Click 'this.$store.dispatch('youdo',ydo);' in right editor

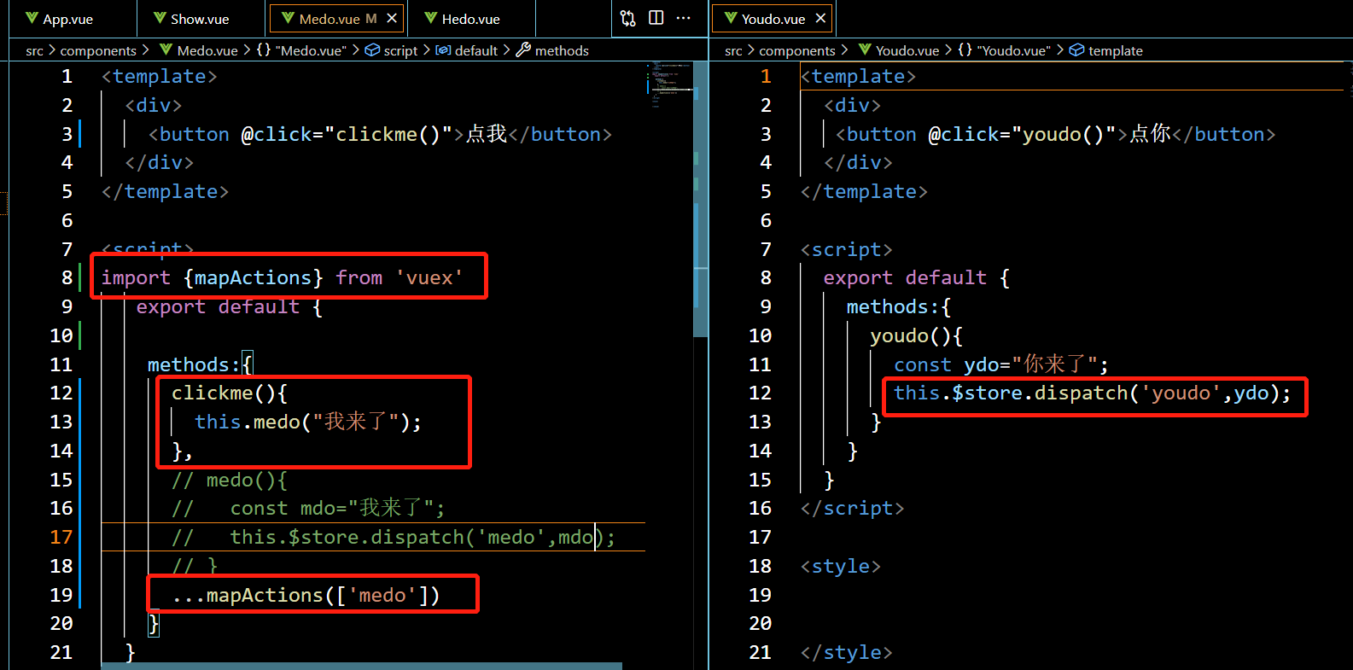click(1093, 393)
